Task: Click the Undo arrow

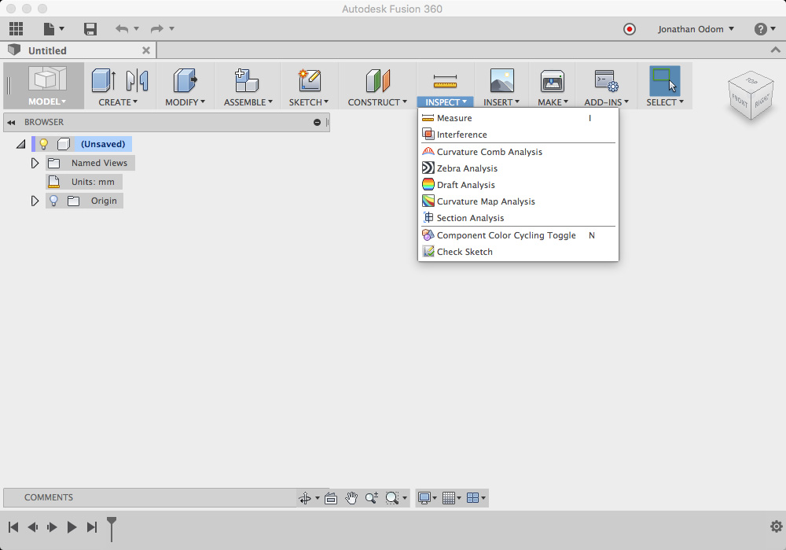Action: click(121, 28)
